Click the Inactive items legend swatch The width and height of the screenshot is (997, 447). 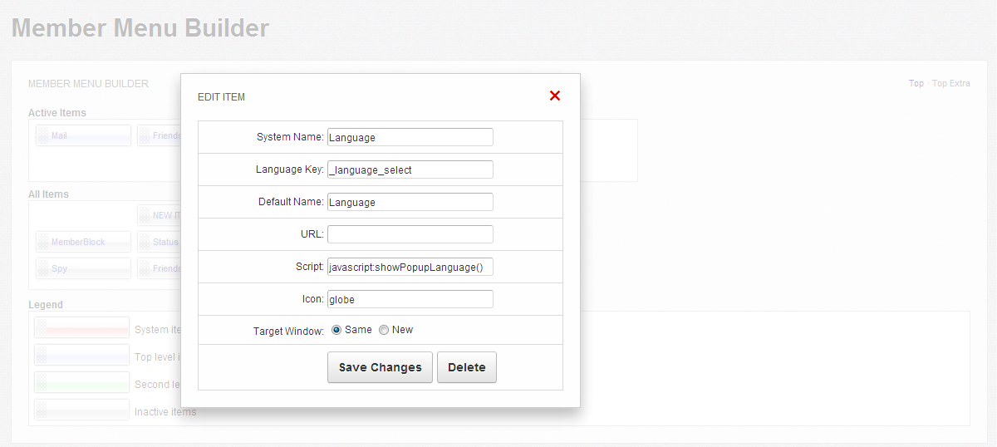[x=81, y=410]
